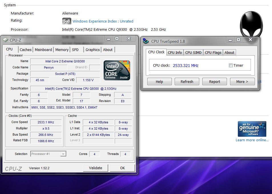Close the CPU-Z window
This screenshot has width=272, height=194.
coord(129,39)
